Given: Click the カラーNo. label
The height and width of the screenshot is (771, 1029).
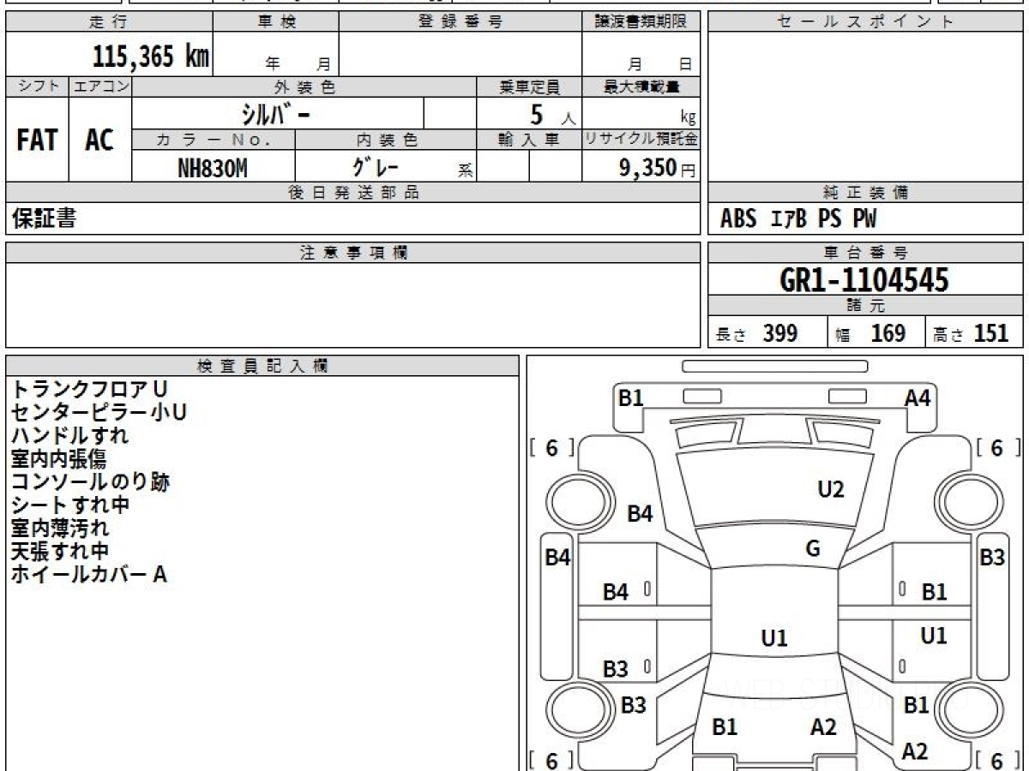Looking at the screenshot, I should coord(214,140).
